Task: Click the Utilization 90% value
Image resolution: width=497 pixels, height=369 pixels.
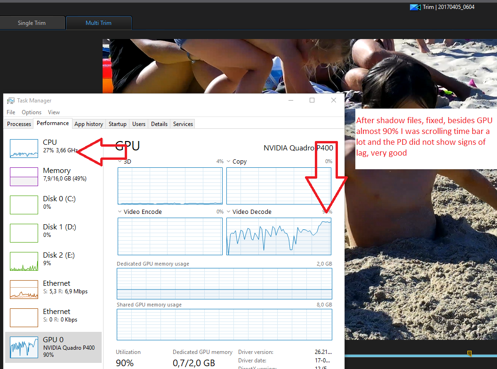Action: (x=125, y=363)
